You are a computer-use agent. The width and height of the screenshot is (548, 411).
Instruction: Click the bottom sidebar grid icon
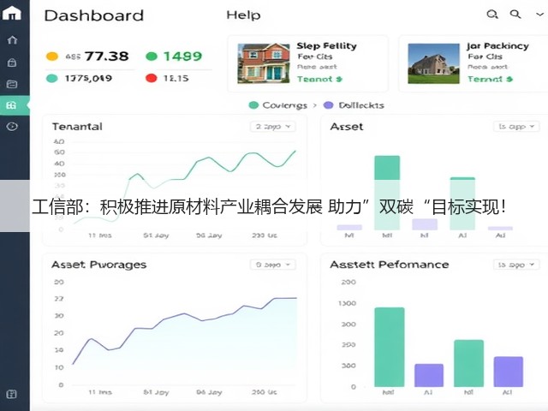pos(11,394)
